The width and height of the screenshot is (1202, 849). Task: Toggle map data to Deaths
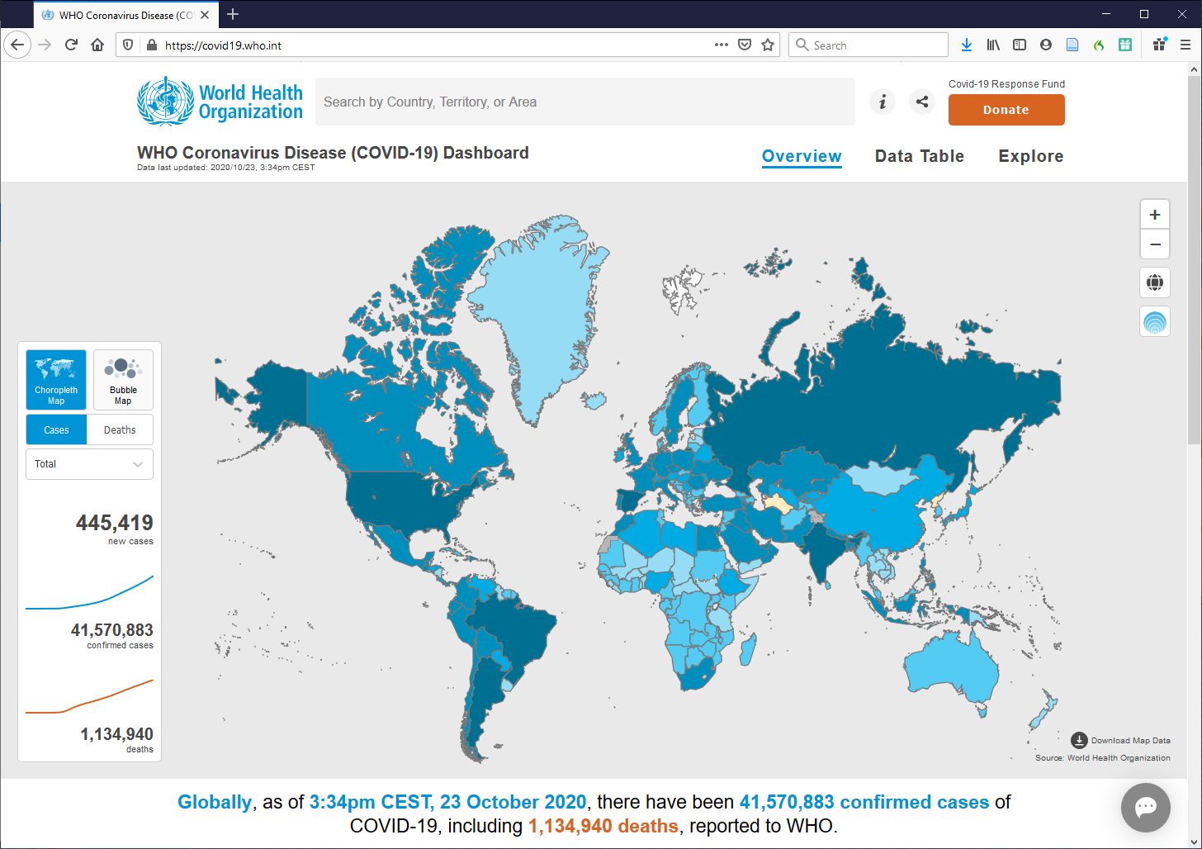point(120,430)
